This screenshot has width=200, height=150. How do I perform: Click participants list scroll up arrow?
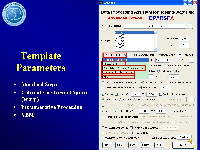point(156,33)
